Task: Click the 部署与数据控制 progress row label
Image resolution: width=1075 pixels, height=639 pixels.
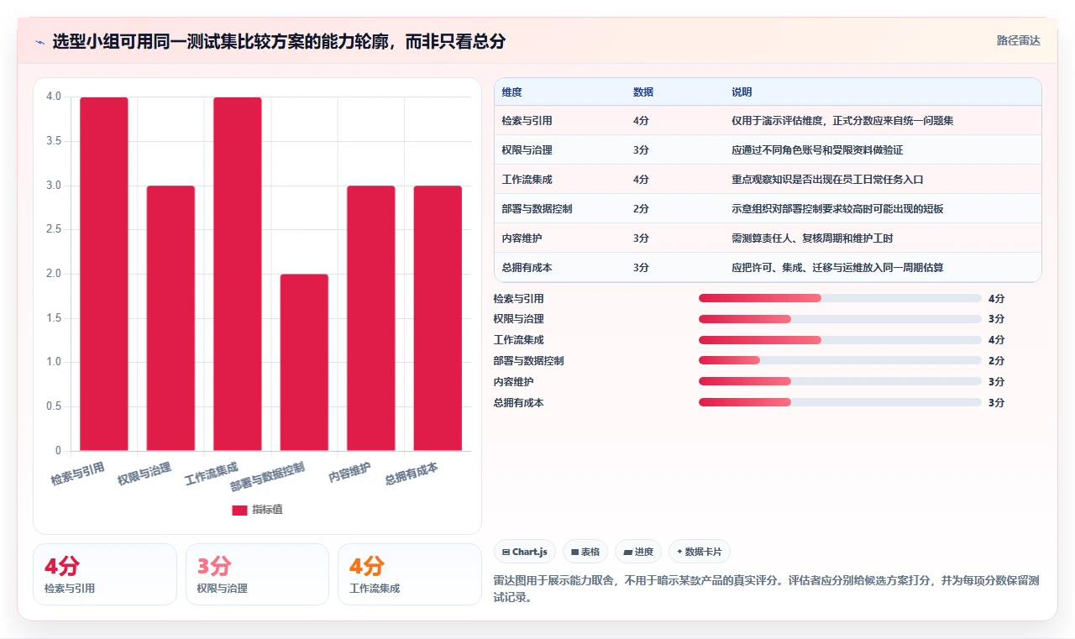Action: point(528,361)
